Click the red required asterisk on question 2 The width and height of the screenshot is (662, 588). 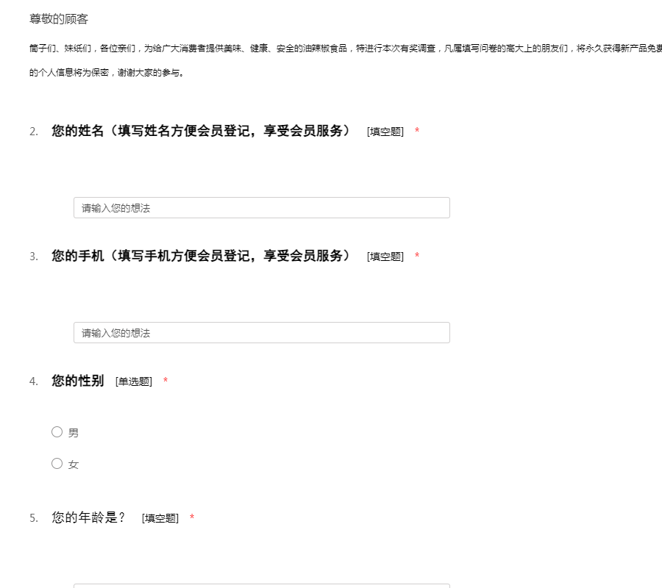(x=417, y=132)
